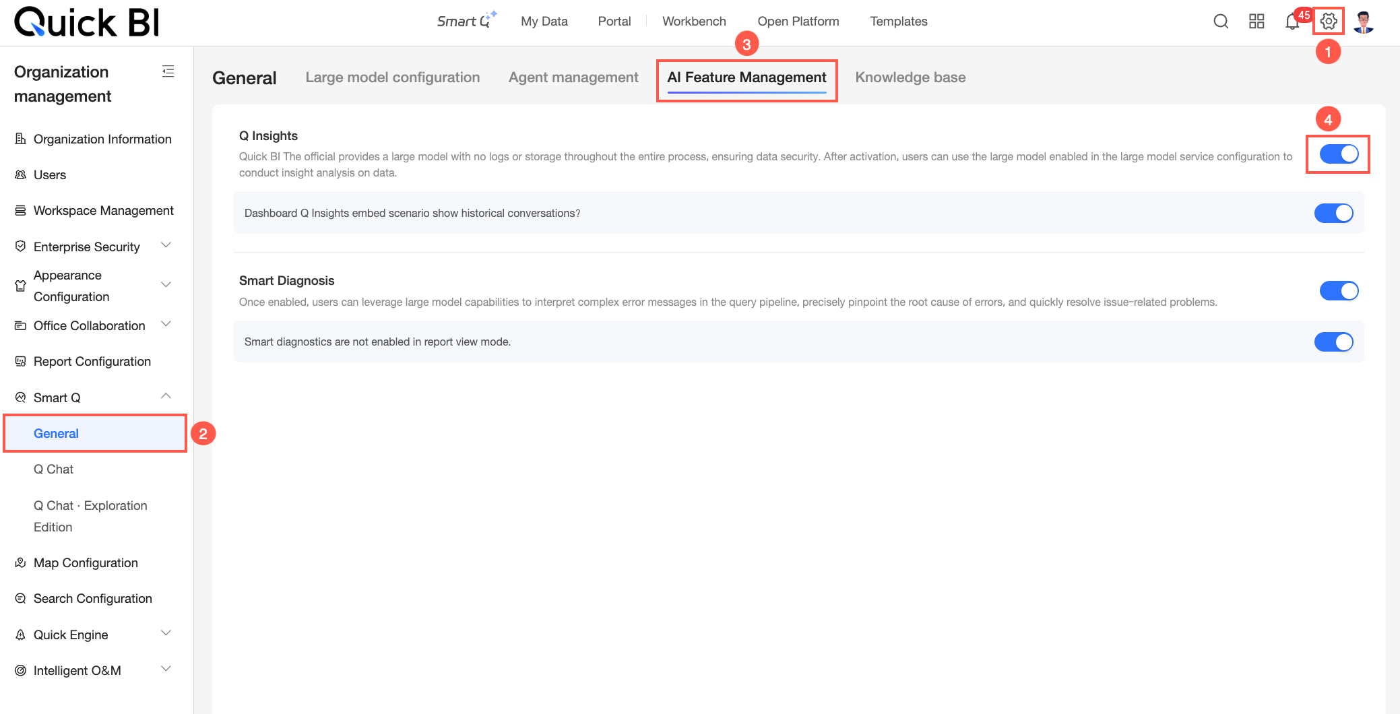Viewport: 1400px width, 714px height.
Task: Go to My Data
Action: (544, 22)
